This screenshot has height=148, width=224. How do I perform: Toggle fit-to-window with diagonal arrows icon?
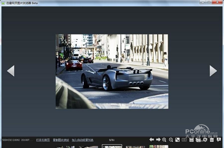coord(177,140)
